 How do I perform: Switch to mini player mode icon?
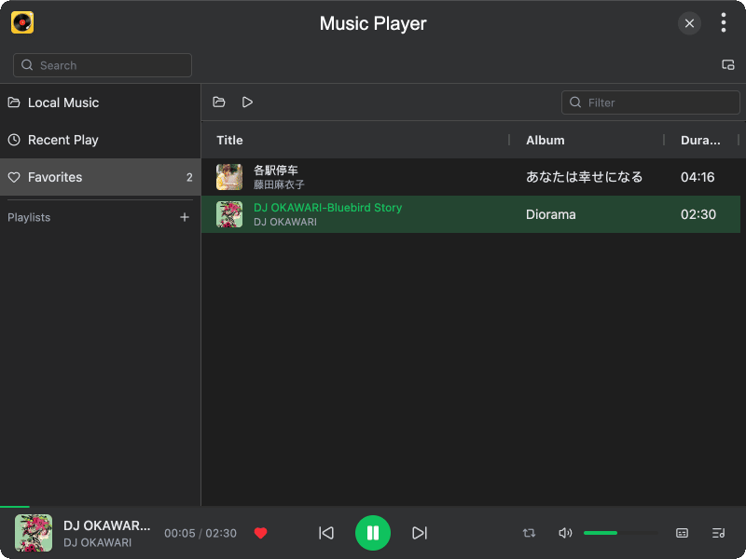click(728, 65)
